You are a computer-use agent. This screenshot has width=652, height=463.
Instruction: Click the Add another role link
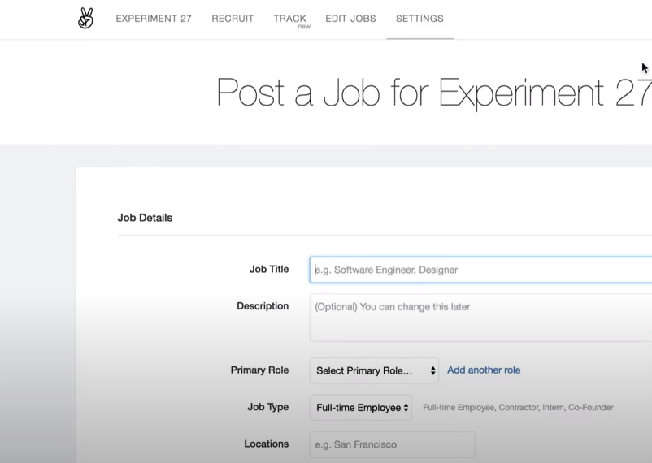[x=484, y=370]
